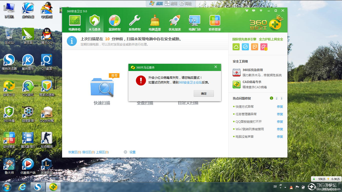Open 上报区(0) report list

102,152
